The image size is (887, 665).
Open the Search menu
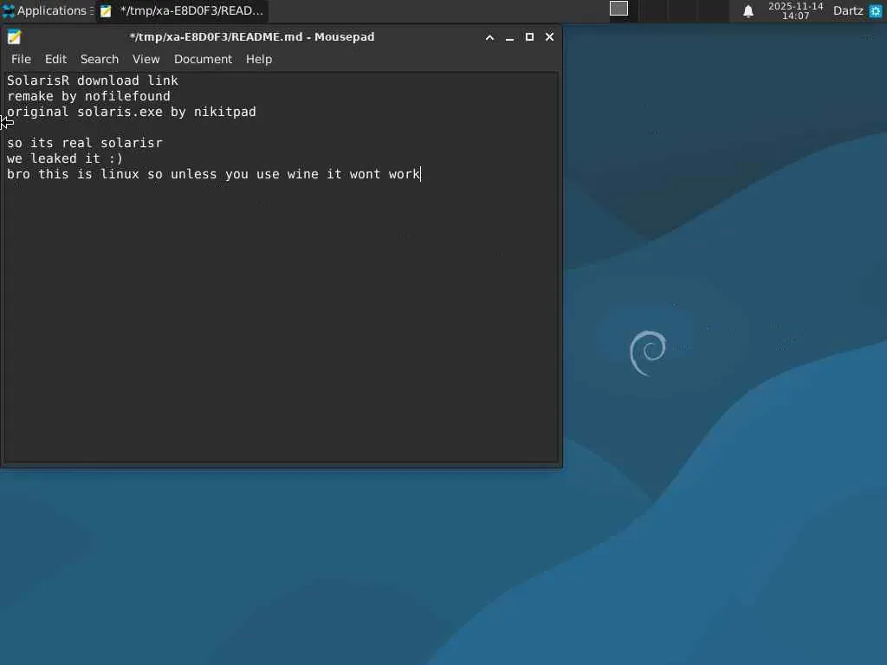click(100, 59)
